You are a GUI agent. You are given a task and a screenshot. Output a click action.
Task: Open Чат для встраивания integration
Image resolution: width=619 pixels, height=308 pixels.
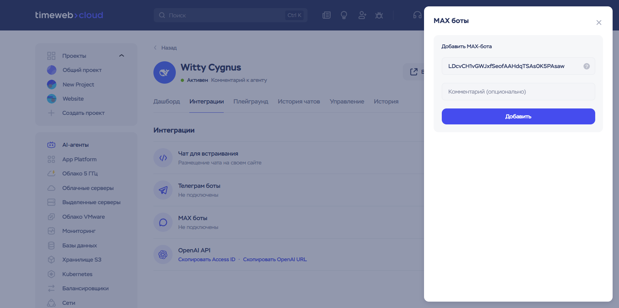[x=208, y=154]
